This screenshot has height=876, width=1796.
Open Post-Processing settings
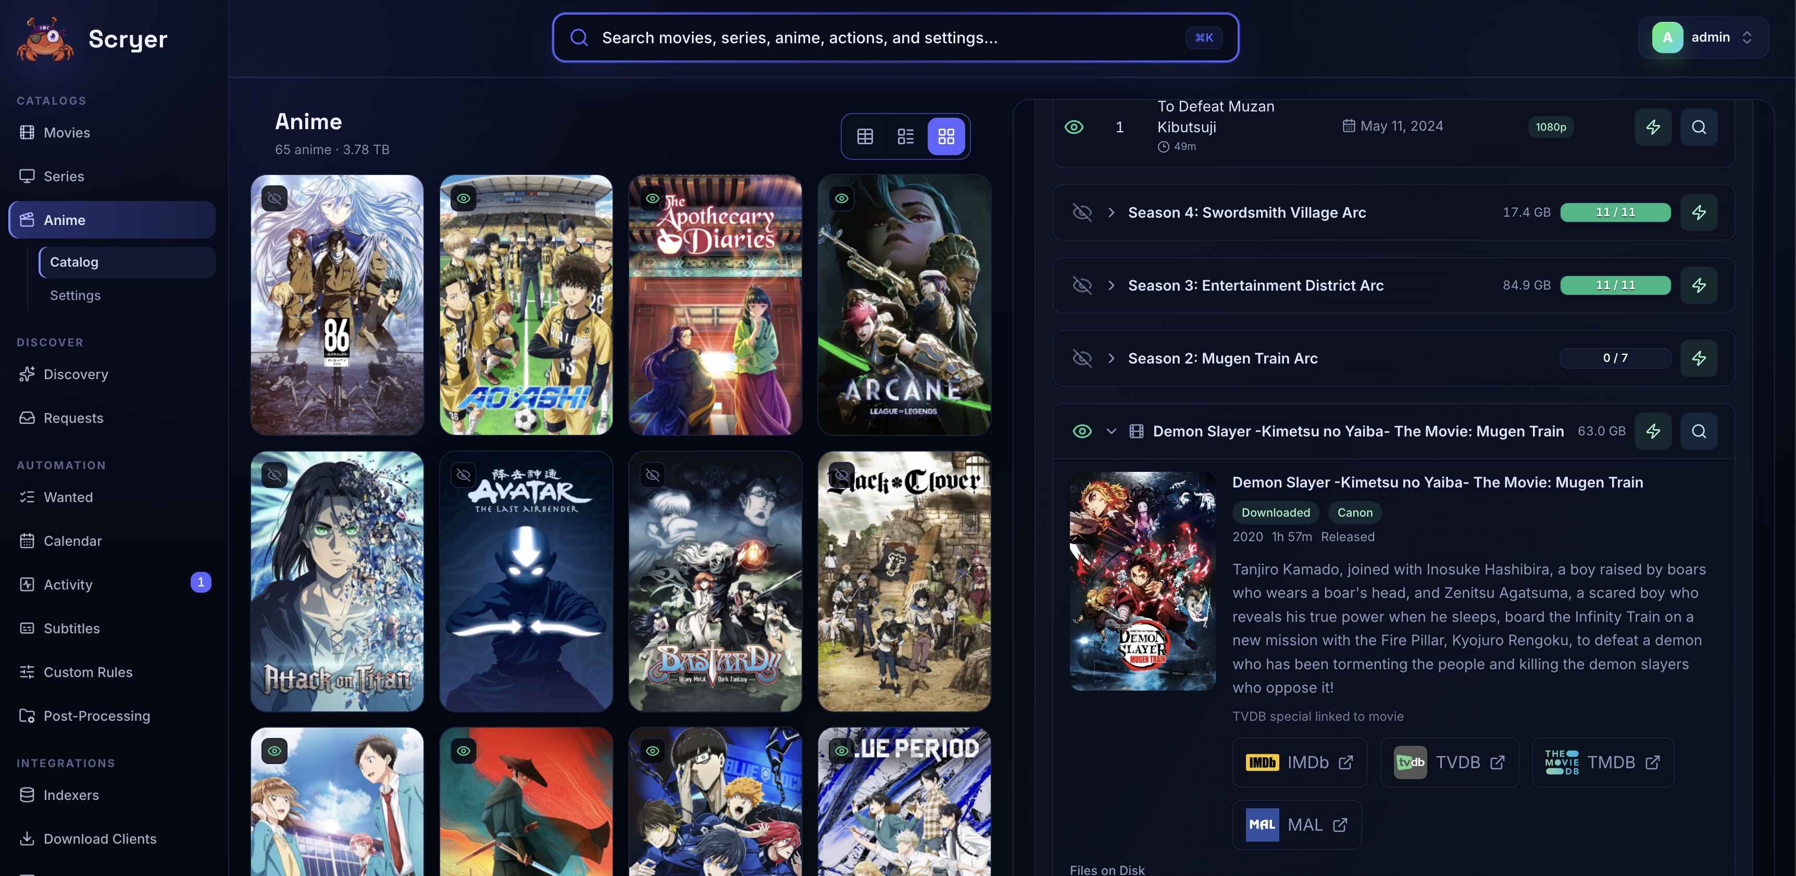click(x=111, y=716)
